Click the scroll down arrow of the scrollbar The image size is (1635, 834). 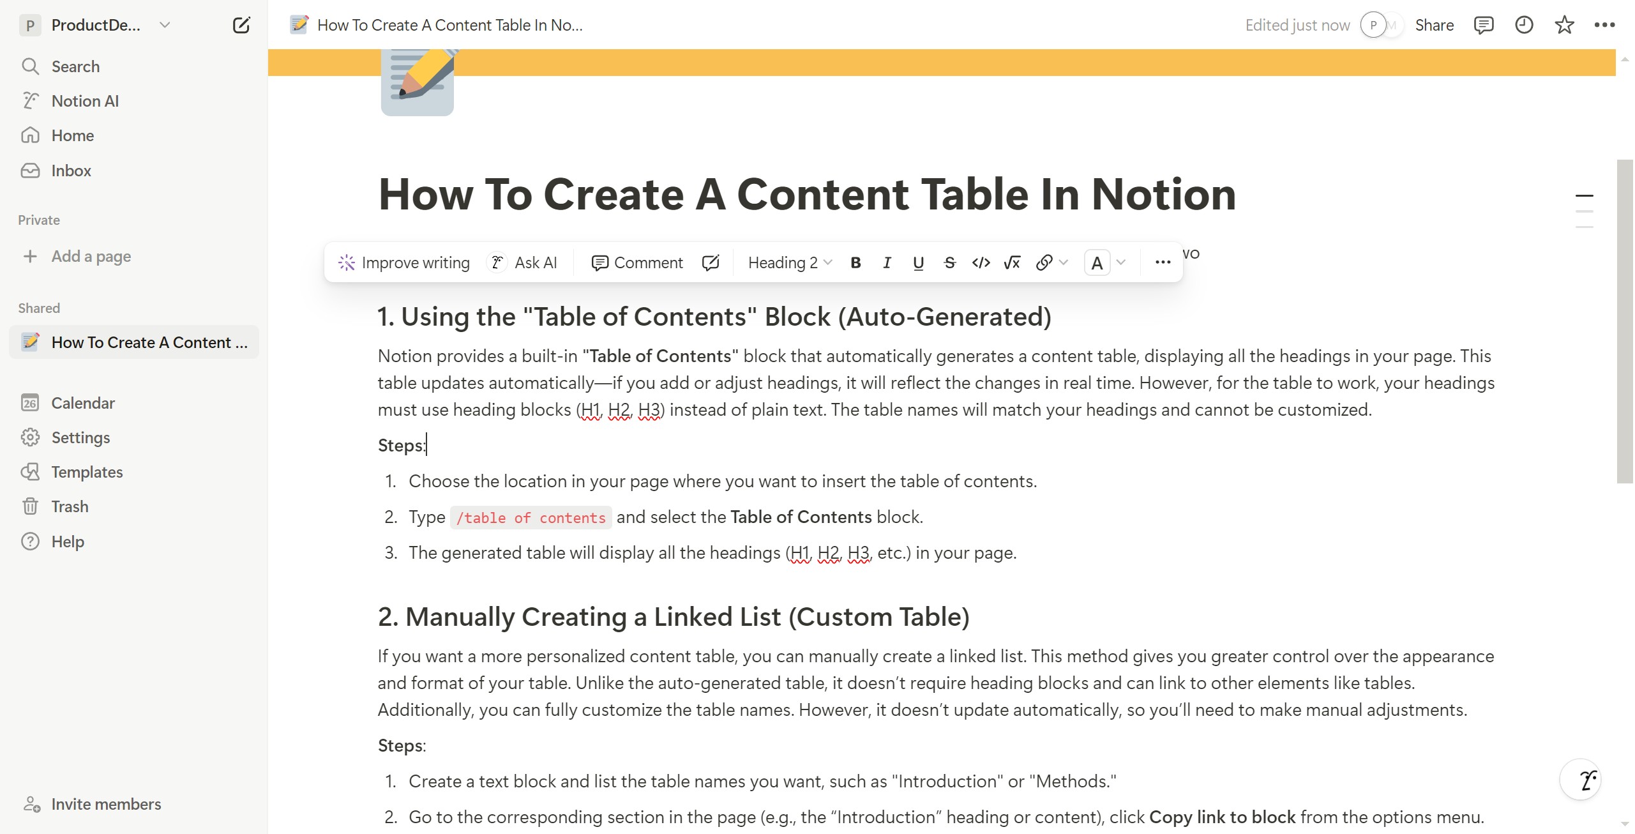[x=1625, y=824]
